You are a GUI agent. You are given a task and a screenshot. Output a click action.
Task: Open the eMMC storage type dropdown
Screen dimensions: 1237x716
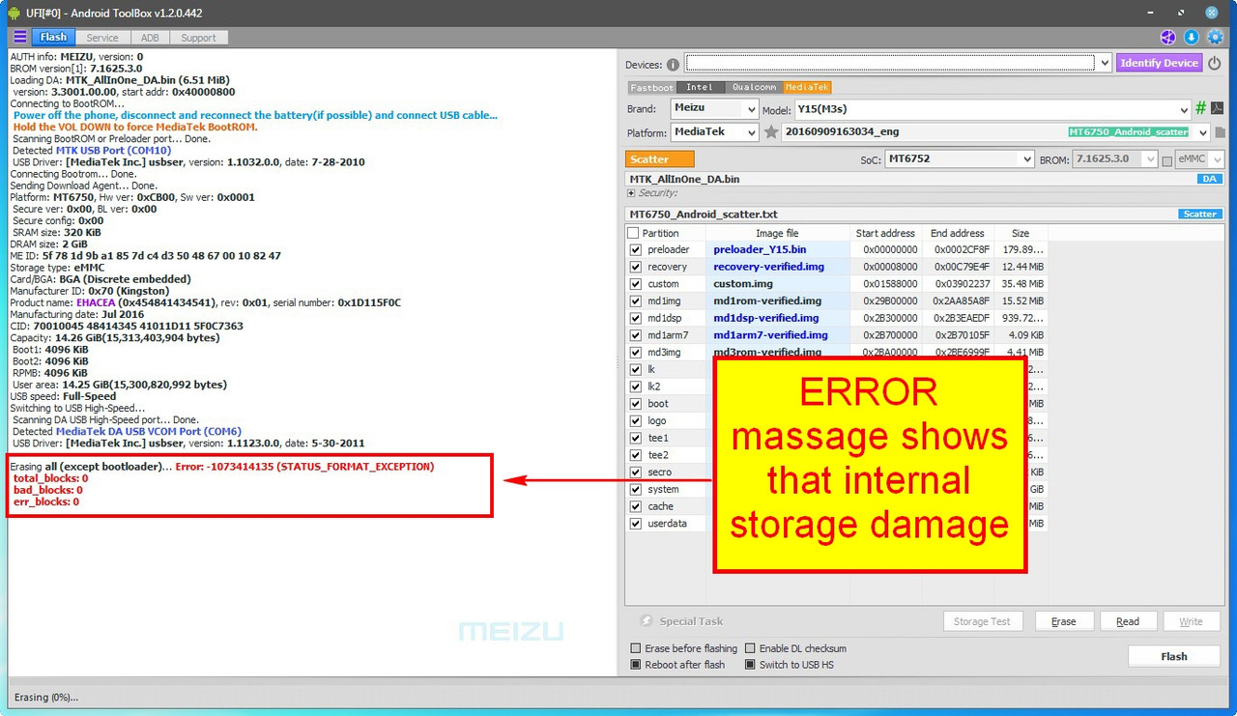(1199, 158)
